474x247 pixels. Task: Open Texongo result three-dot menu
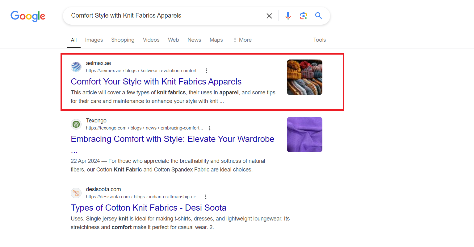(210, 128)
